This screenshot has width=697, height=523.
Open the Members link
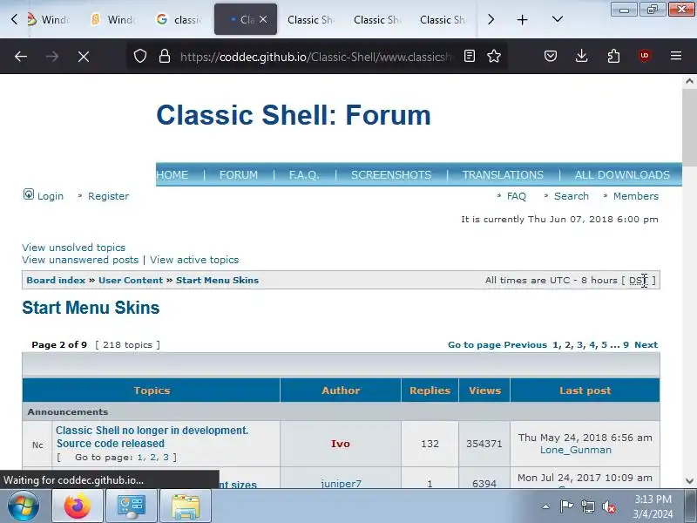pos(636,196)
